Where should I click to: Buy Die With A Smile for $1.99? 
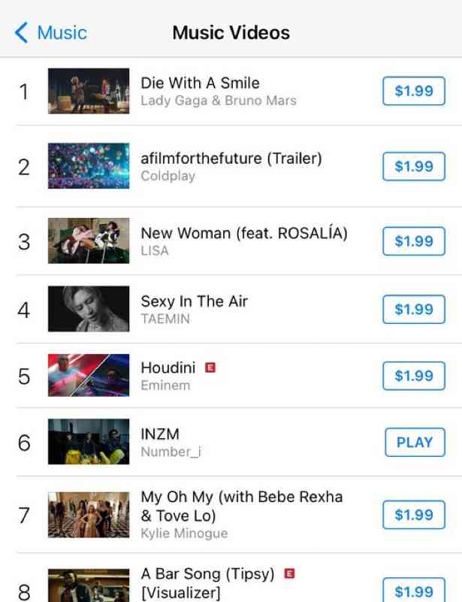(414, 91)
